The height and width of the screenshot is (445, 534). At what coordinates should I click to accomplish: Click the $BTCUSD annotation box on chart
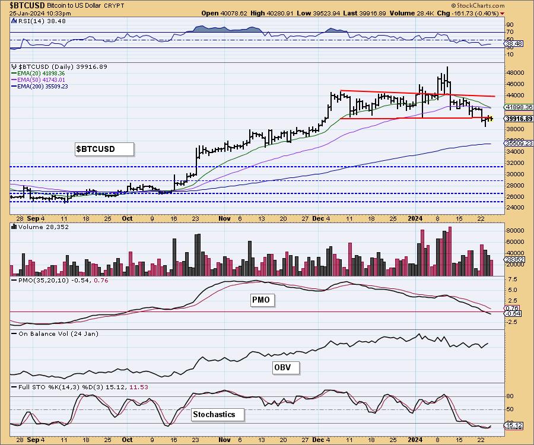point(104,149)
